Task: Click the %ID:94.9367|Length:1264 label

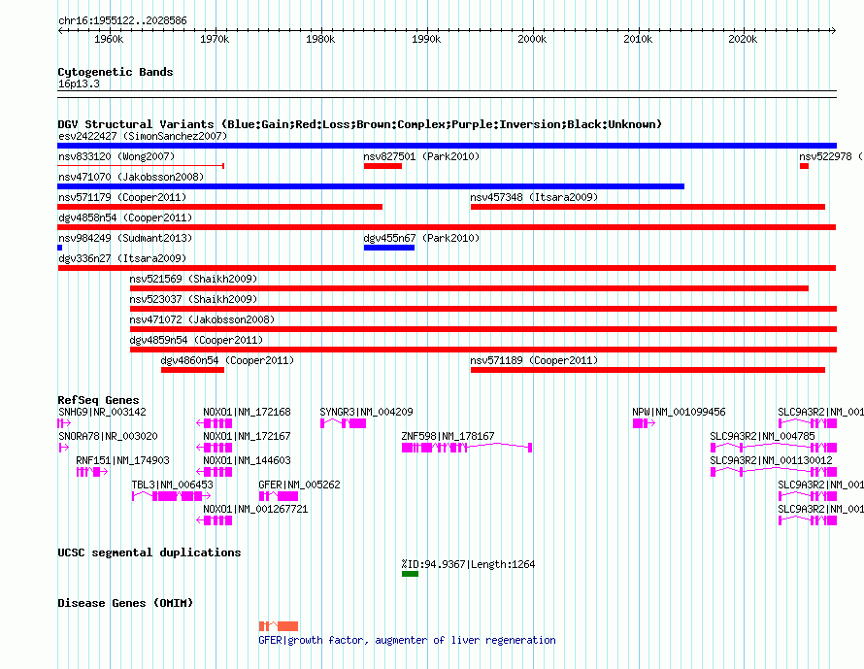Action: point(468,564)
